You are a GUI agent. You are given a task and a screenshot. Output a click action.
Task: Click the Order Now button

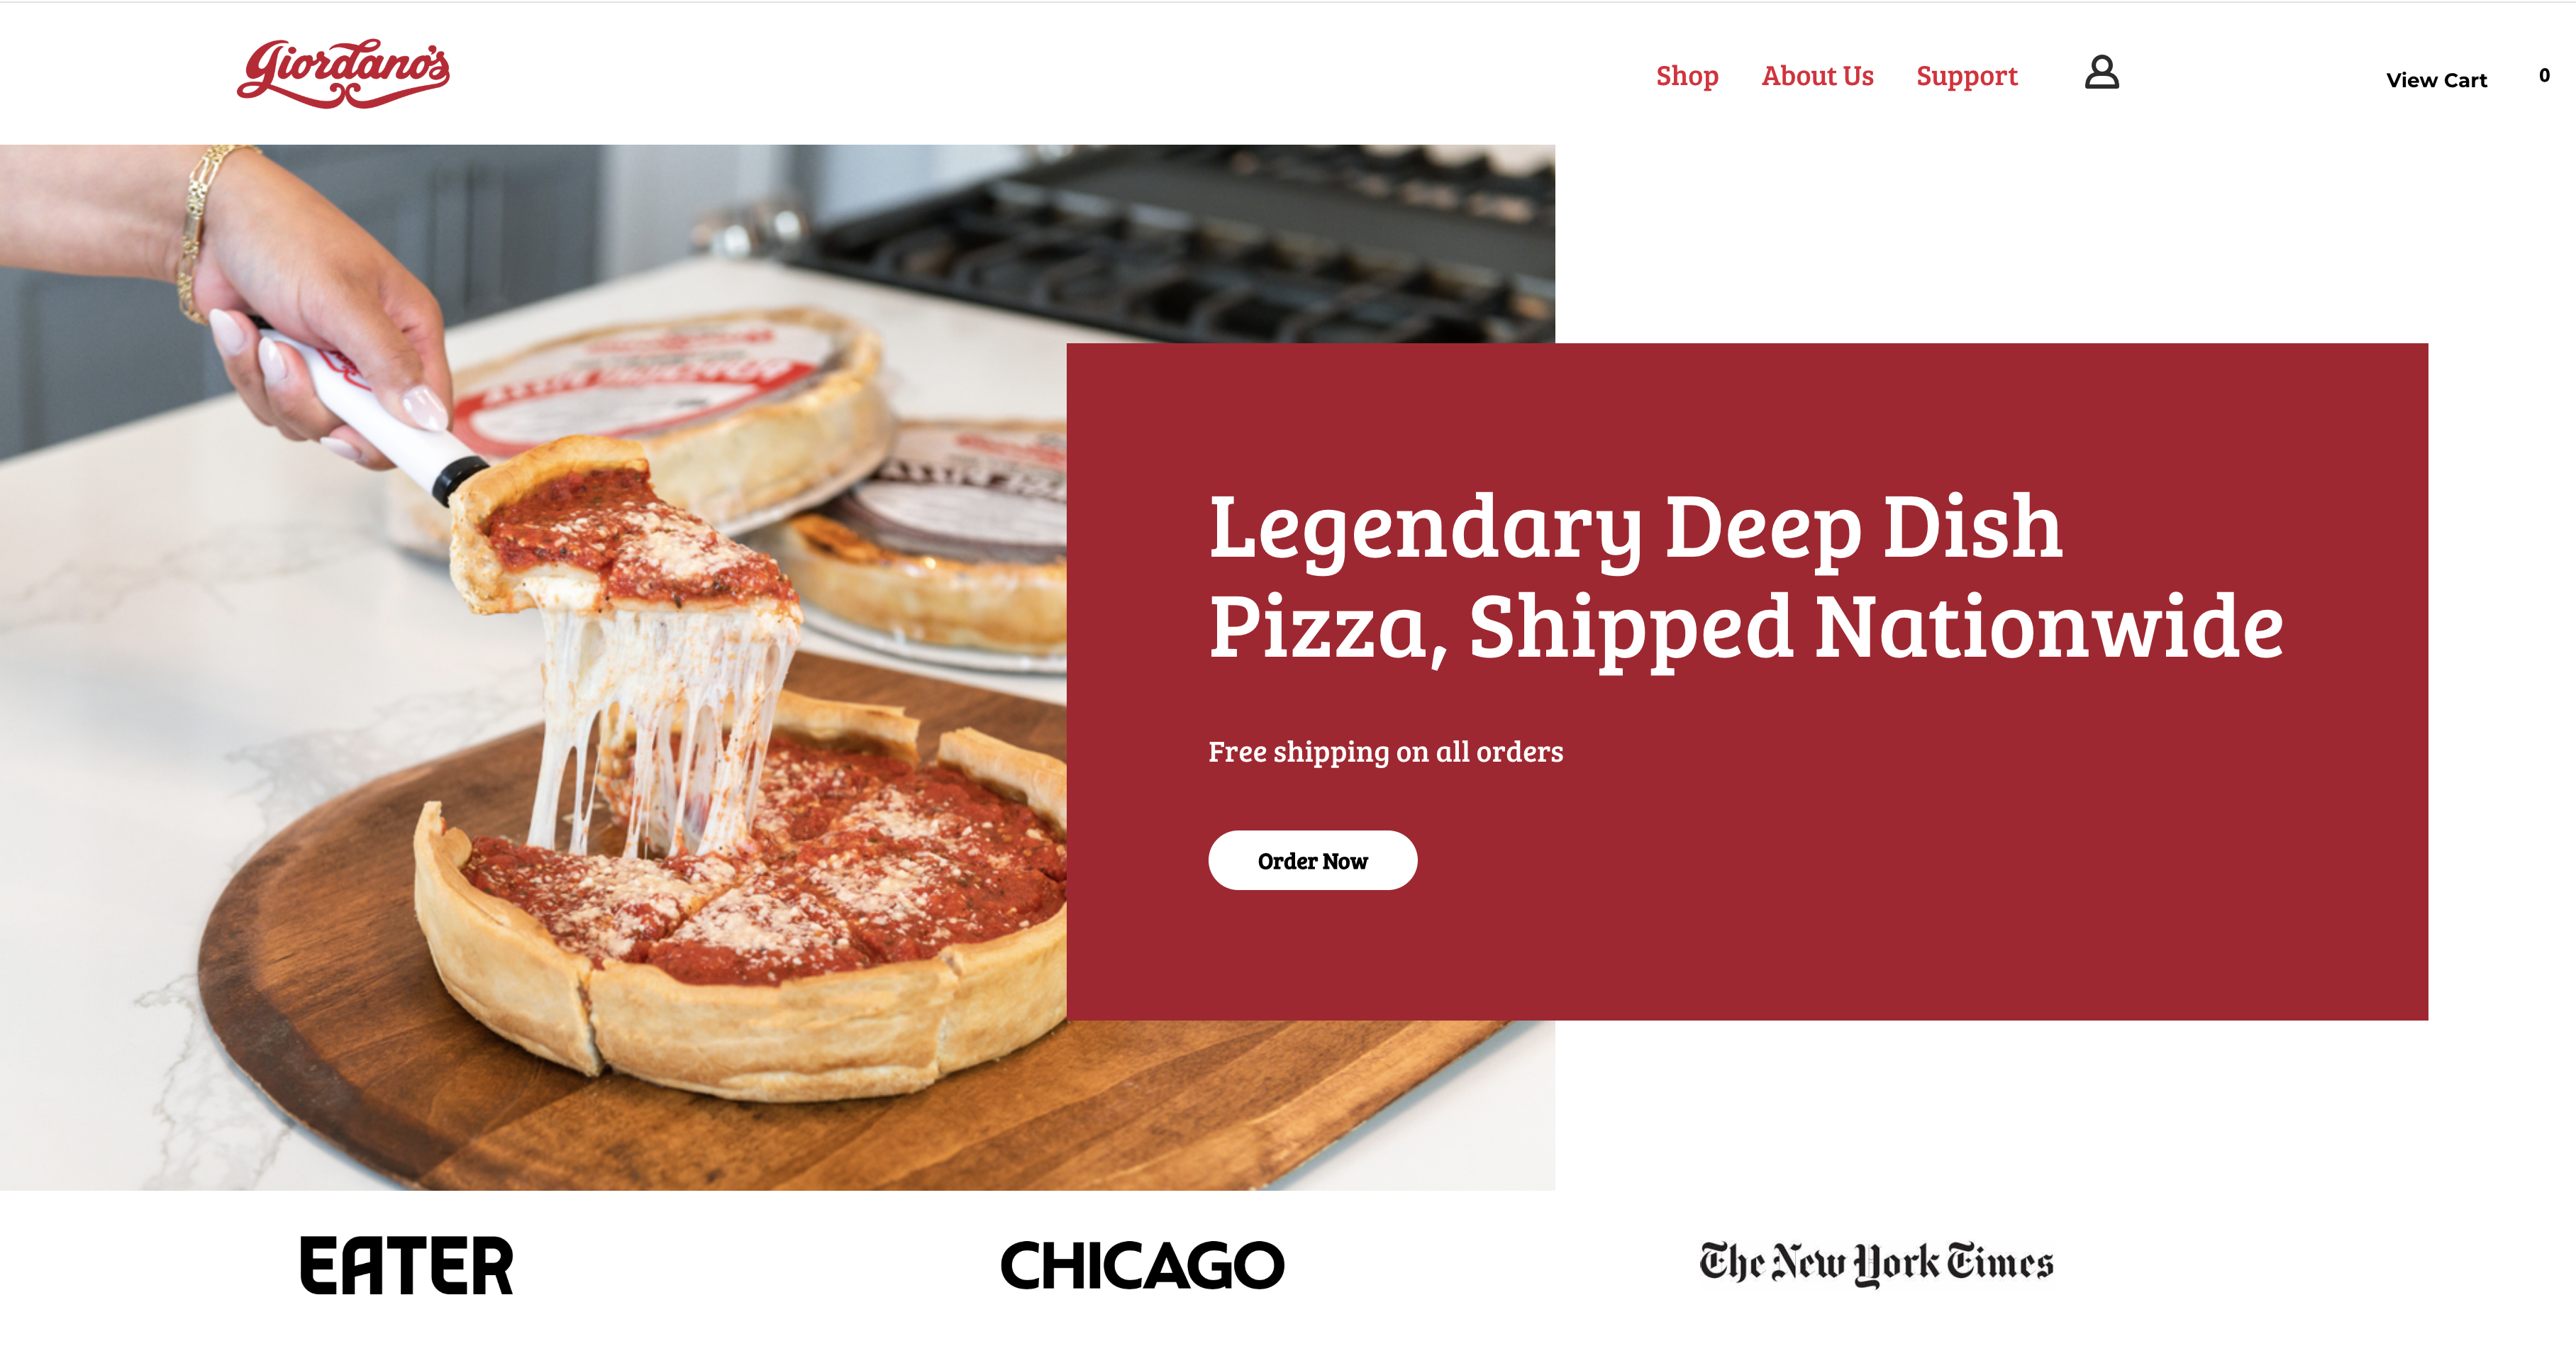[1312, 860]
